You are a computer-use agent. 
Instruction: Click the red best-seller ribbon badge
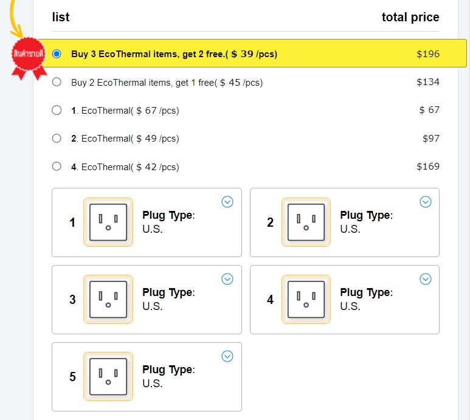29,57
